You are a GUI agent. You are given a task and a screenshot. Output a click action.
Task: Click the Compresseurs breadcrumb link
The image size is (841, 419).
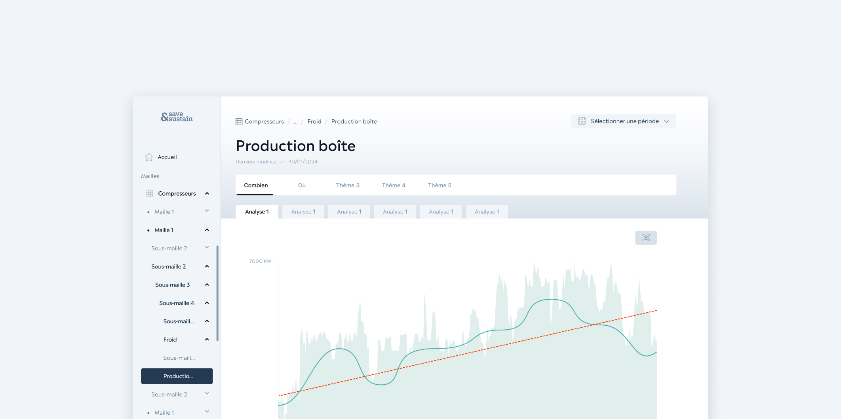click(x=264, y=122)
